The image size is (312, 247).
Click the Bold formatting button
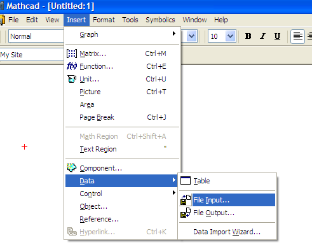pyautogui.click(x=248, y=36)
